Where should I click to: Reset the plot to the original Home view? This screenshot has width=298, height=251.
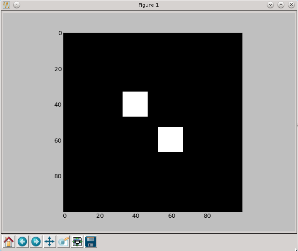tap(8, 241)
